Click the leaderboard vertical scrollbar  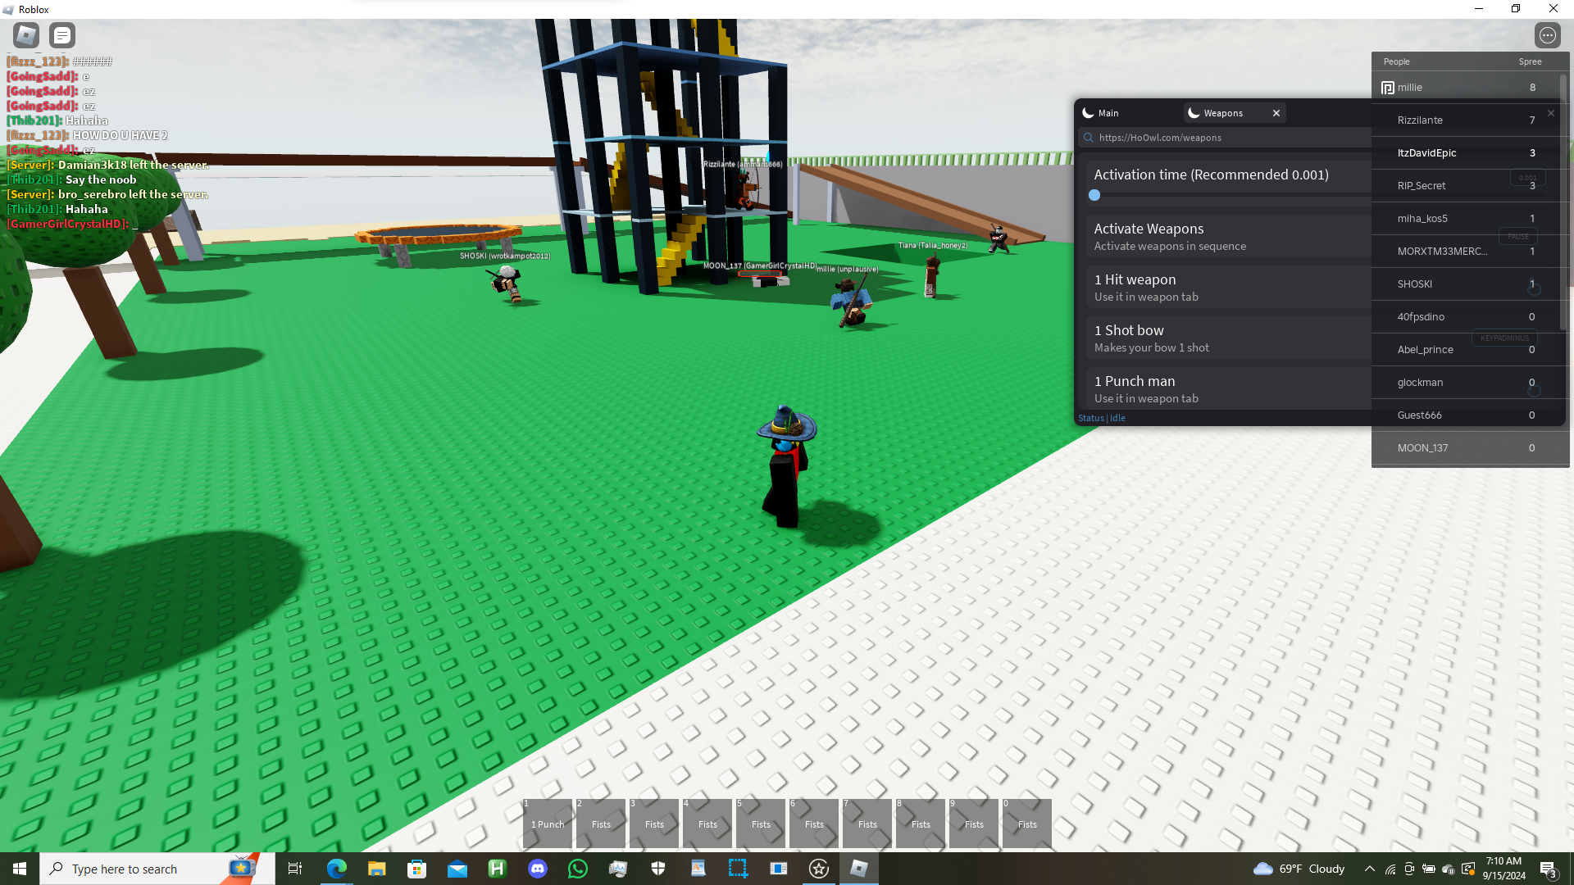tap(1564, 202)
